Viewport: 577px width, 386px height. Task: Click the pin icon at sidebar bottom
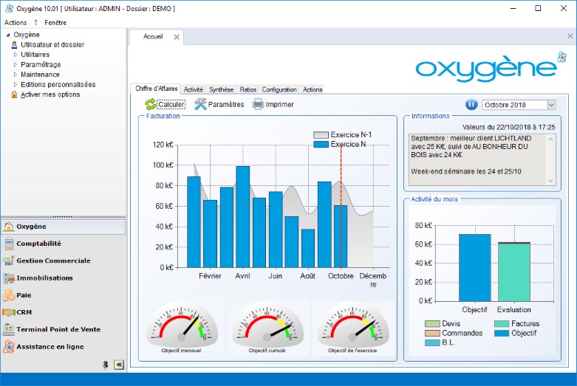click(x=106, y=365)
